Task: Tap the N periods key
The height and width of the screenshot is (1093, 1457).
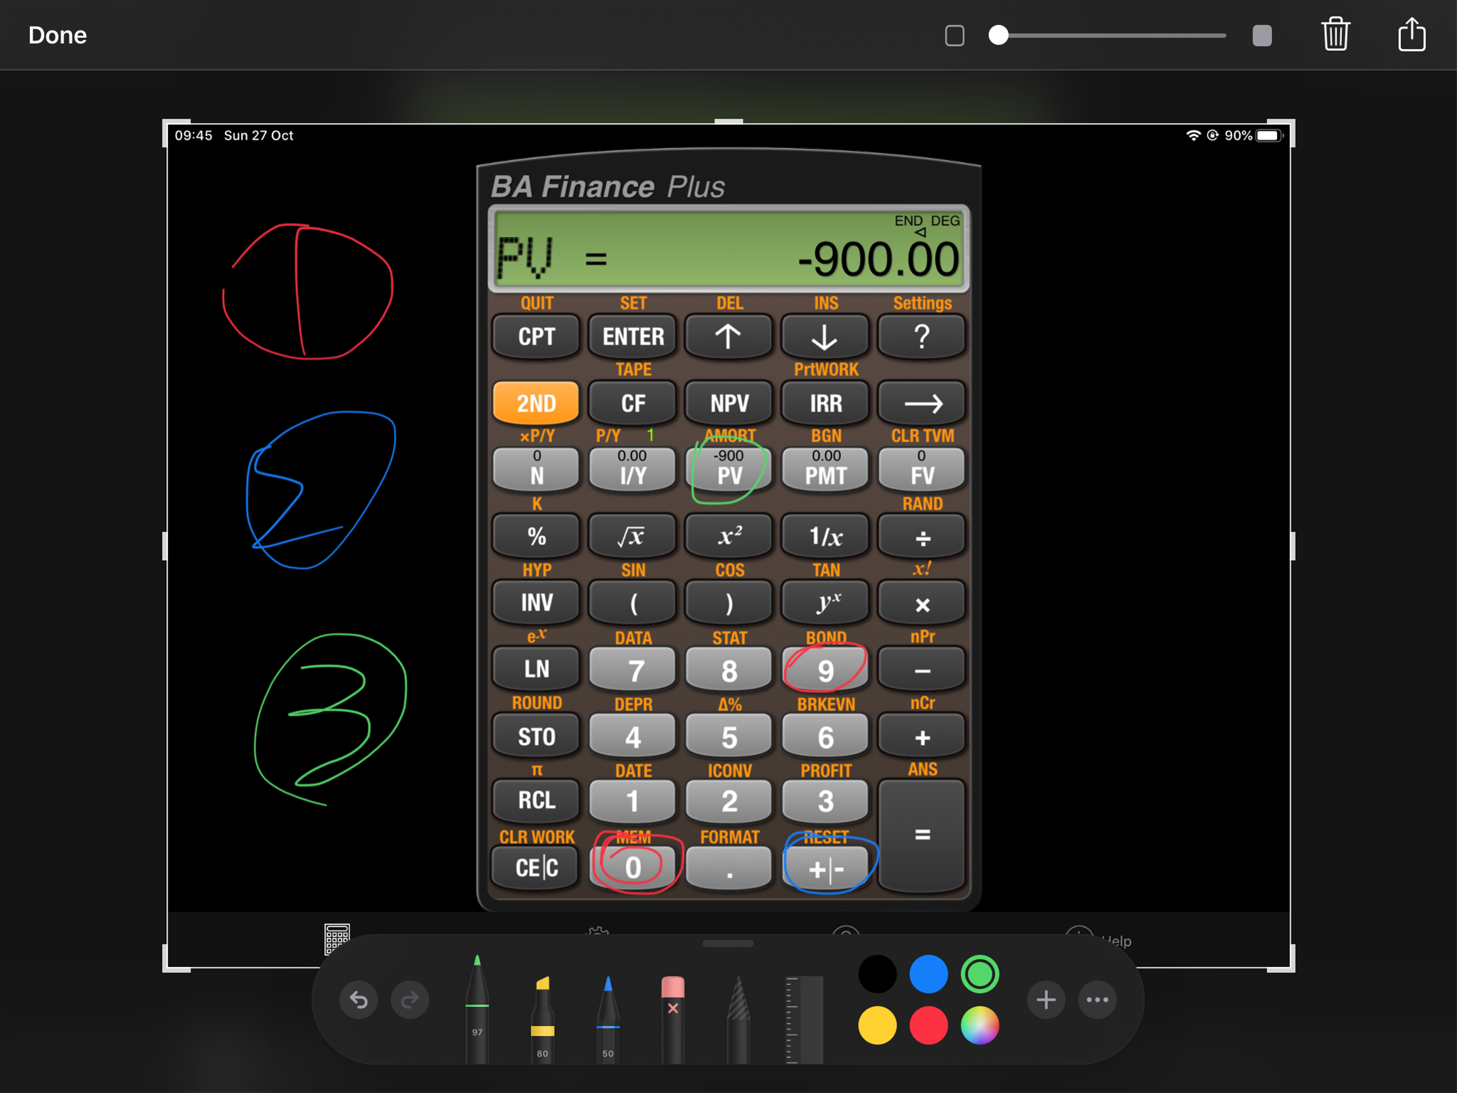Action: click(536, 469)
